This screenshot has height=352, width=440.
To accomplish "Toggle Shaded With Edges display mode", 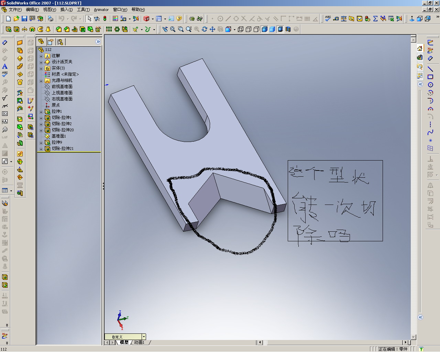I will (264, 29).
